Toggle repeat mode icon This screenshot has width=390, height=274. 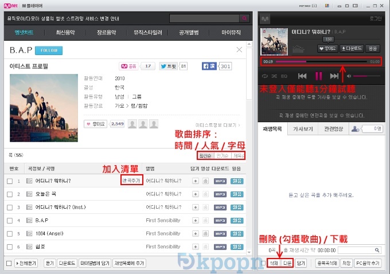[x=265, y=76]
